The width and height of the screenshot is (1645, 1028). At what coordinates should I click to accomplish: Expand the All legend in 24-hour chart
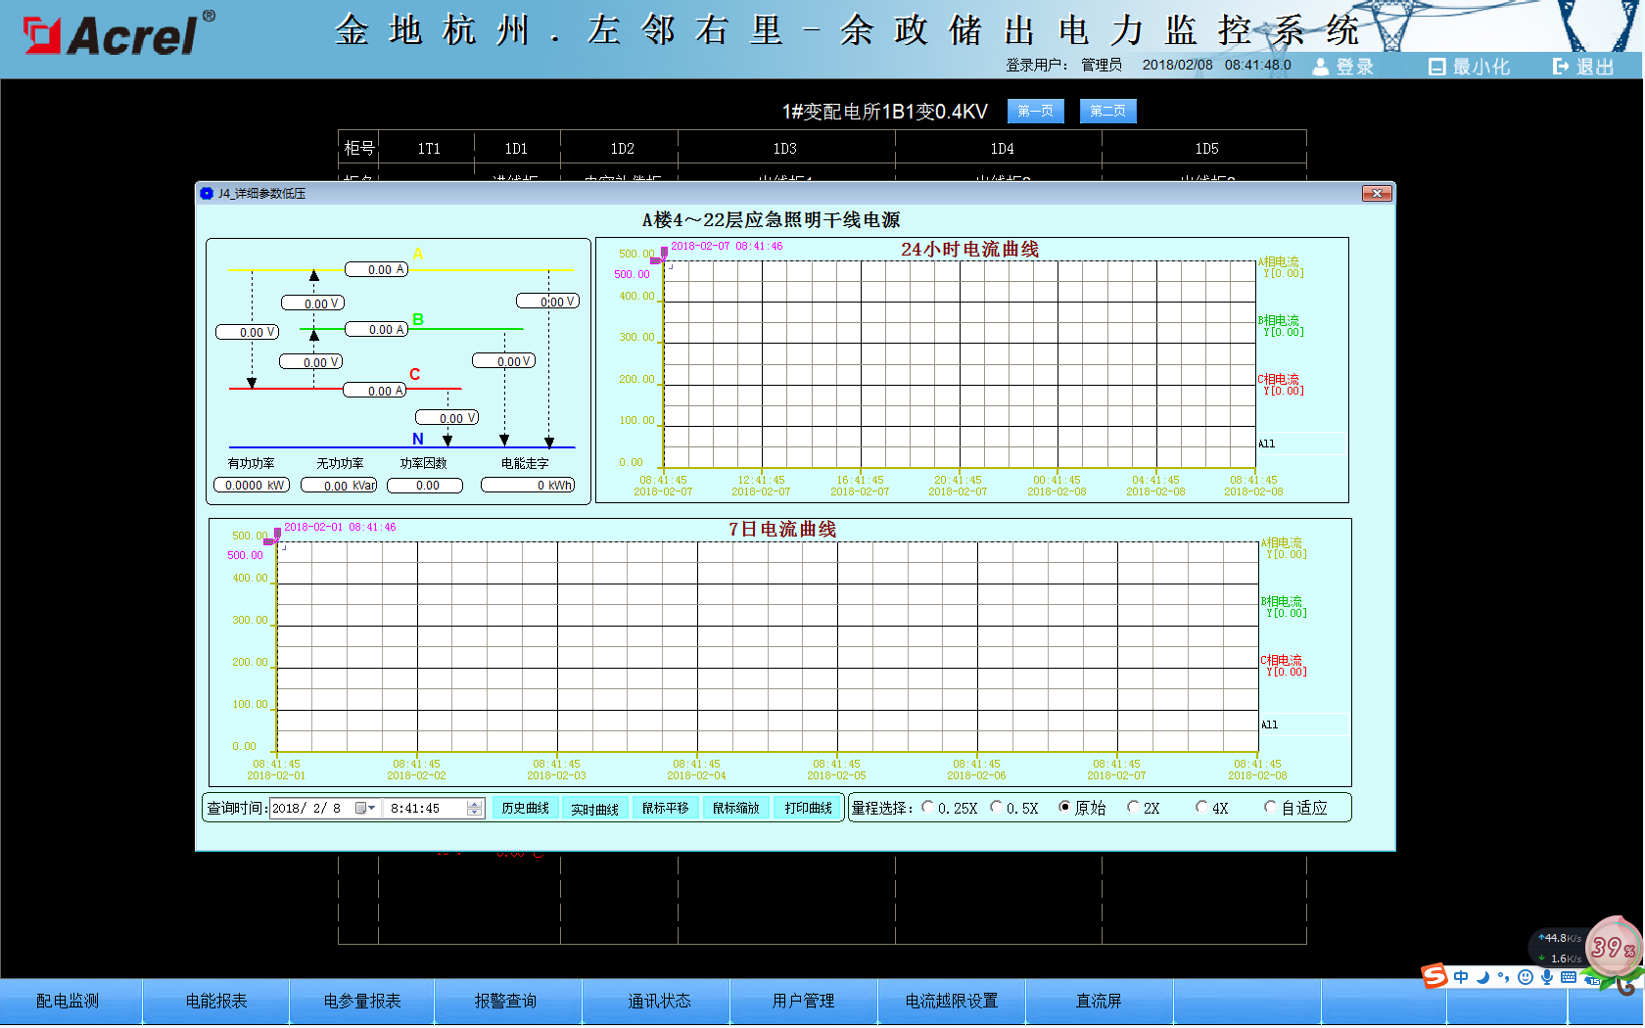pyautogui.click(x=1266, y=444)
